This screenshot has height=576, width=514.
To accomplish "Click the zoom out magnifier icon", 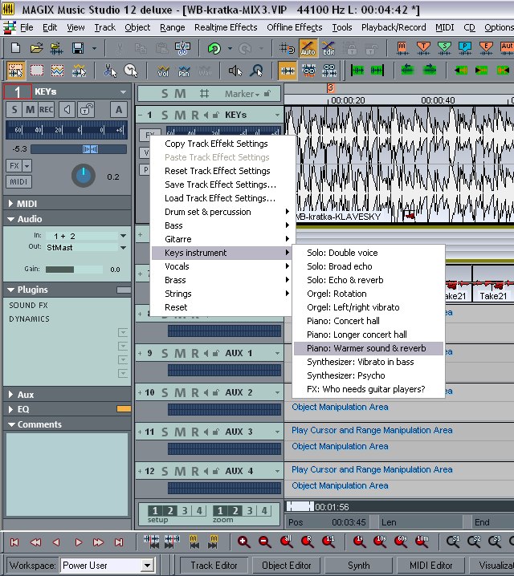I will 264,542.
